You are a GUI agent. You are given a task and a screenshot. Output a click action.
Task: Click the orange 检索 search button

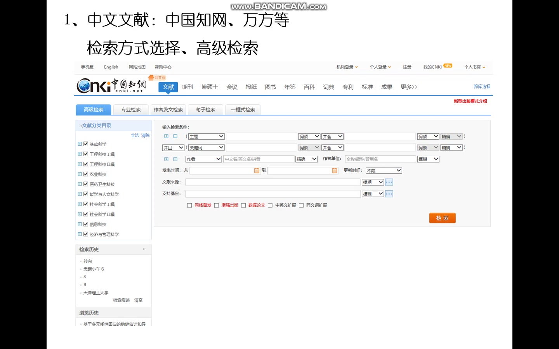tap(442, 218)
